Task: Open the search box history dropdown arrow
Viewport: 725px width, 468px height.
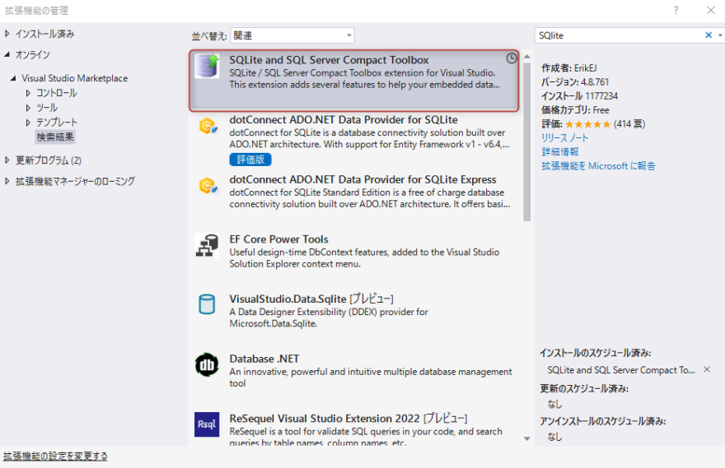Action: click(720, 35)
